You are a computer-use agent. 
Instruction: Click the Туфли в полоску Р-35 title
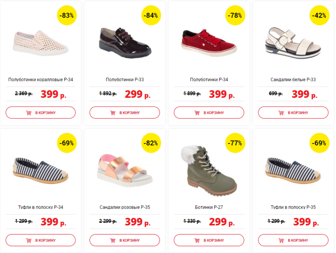point(293,207)
